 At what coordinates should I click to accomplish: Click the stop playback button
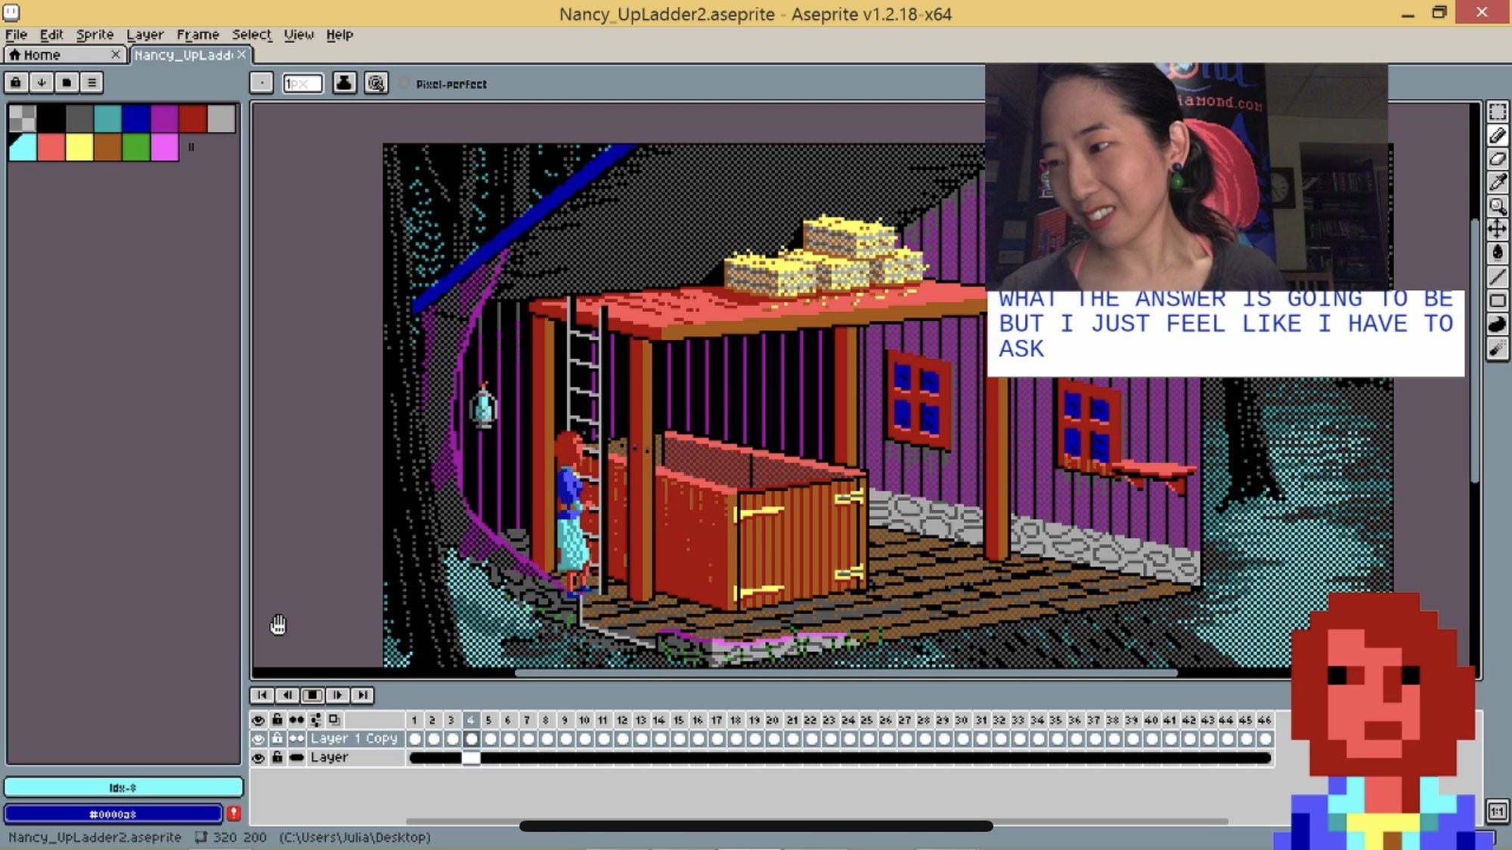(312, 695)
